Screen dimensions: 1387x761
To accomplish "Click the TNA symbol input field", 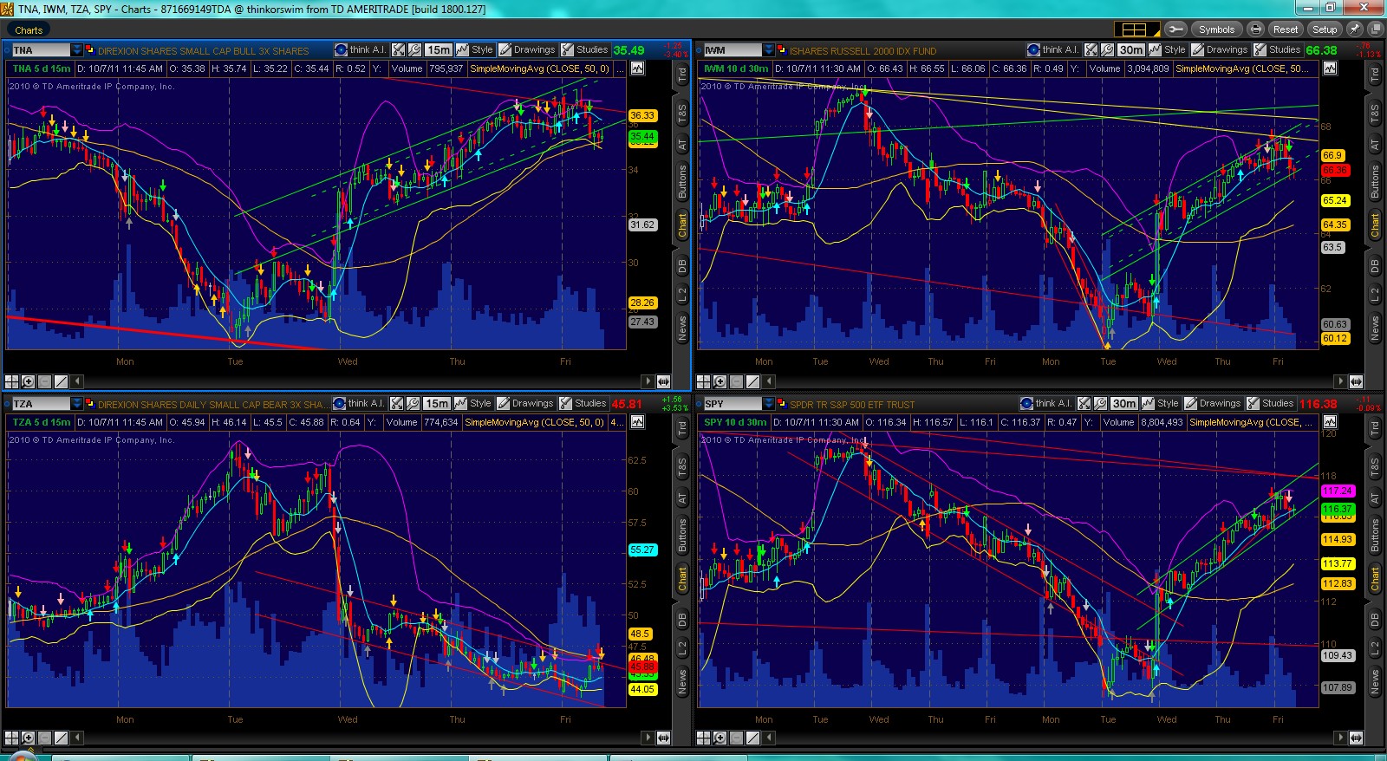I will (x=41, y=50).
